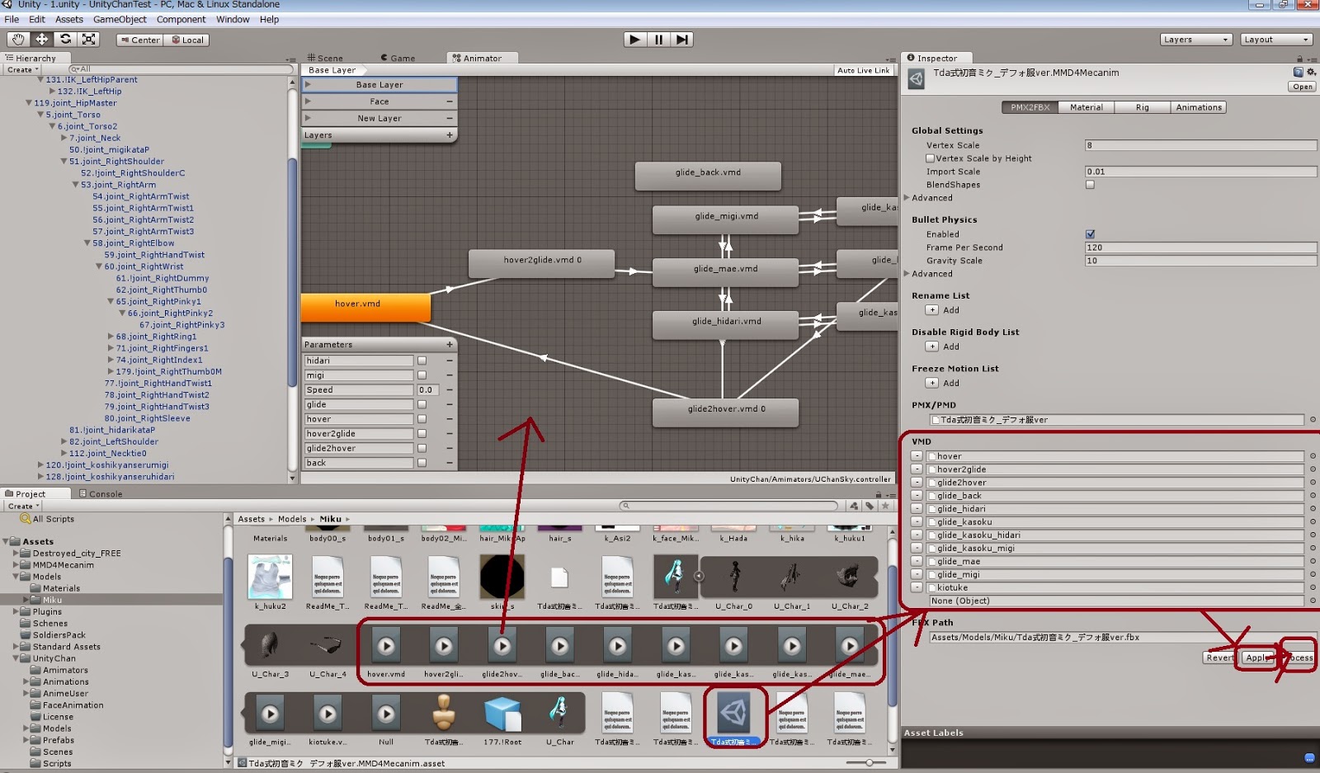Select the Material tab in Inspector
The width and height of the screenshot is (1320, 773).
click(1086, 107)
